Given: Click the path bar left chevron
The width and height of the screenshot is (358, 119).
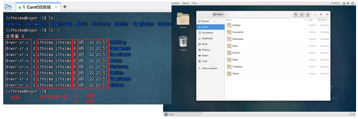Looking at the screenshot, I should click(x=210, y=14).
